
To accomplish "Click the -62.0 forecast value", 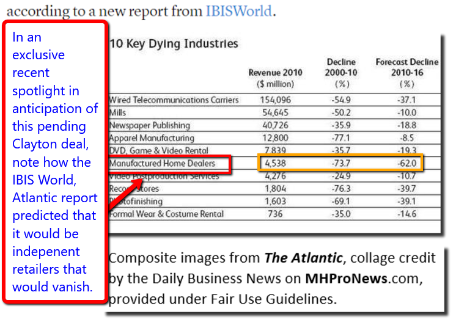I will (407, 163).
